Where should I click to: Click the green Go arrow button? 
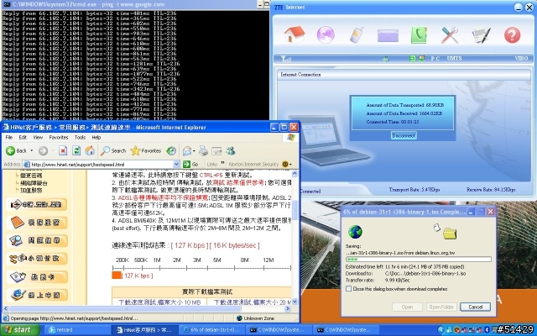(x=190, y=165)
